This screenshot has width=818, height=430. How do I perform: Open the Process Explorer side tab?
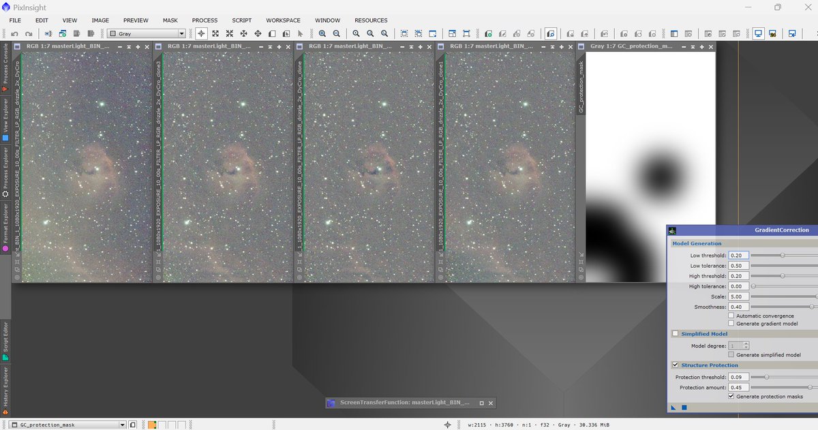[5, 172]
